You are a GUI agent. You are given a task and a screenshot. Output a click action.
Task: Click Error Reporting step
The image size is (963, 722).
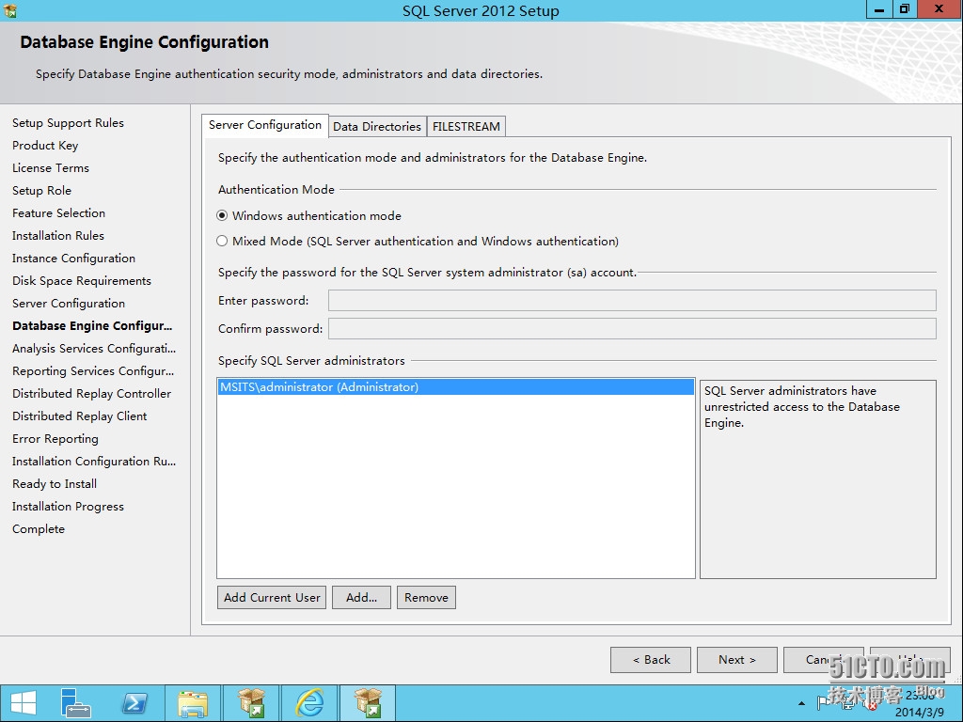coord(55,439)
